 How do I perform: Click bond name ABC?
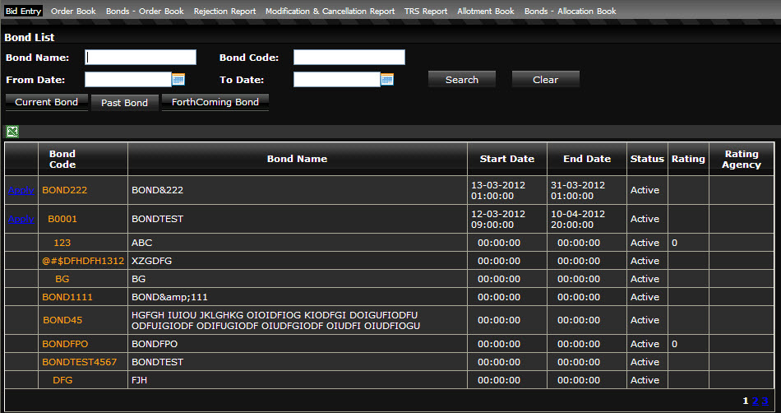tap(141, 243)
